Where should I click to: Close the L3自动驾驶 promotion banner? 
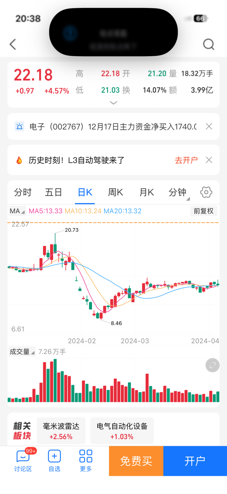(209, 160)
